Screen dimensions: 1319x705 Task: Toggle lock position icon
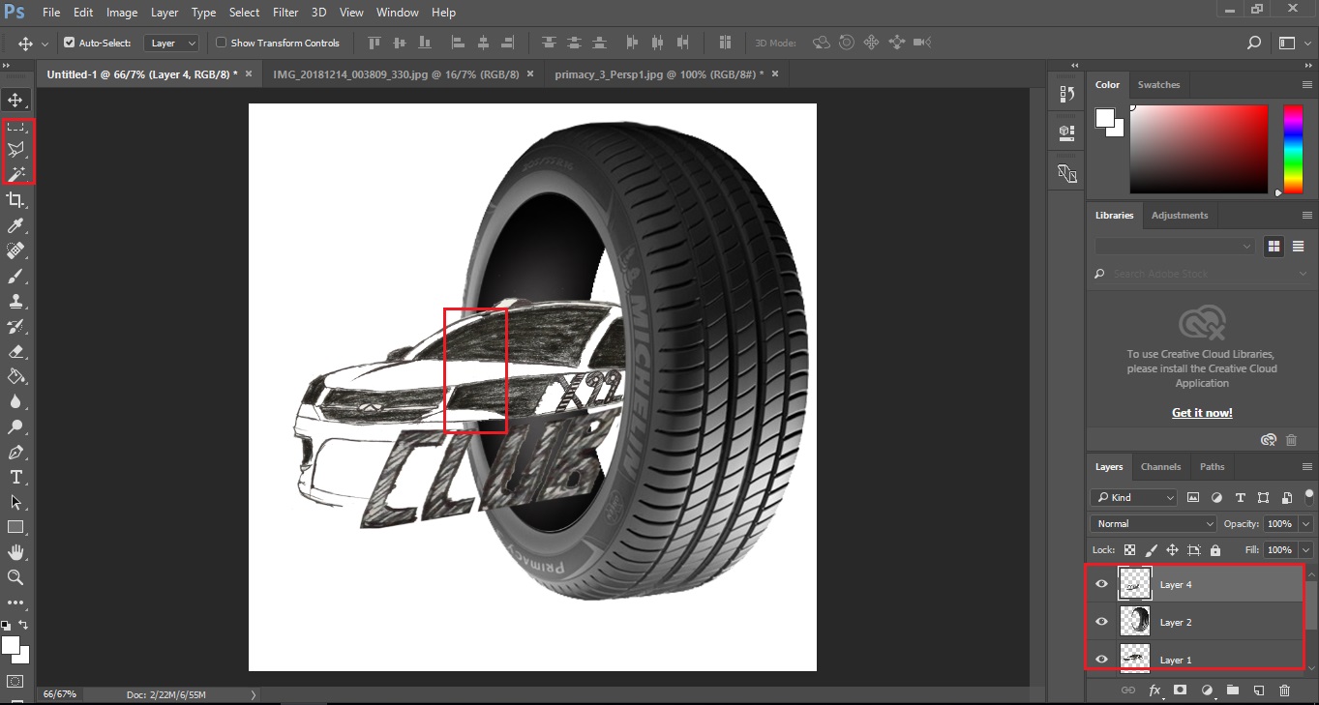pyautogui.click(x=1172, y=549)
